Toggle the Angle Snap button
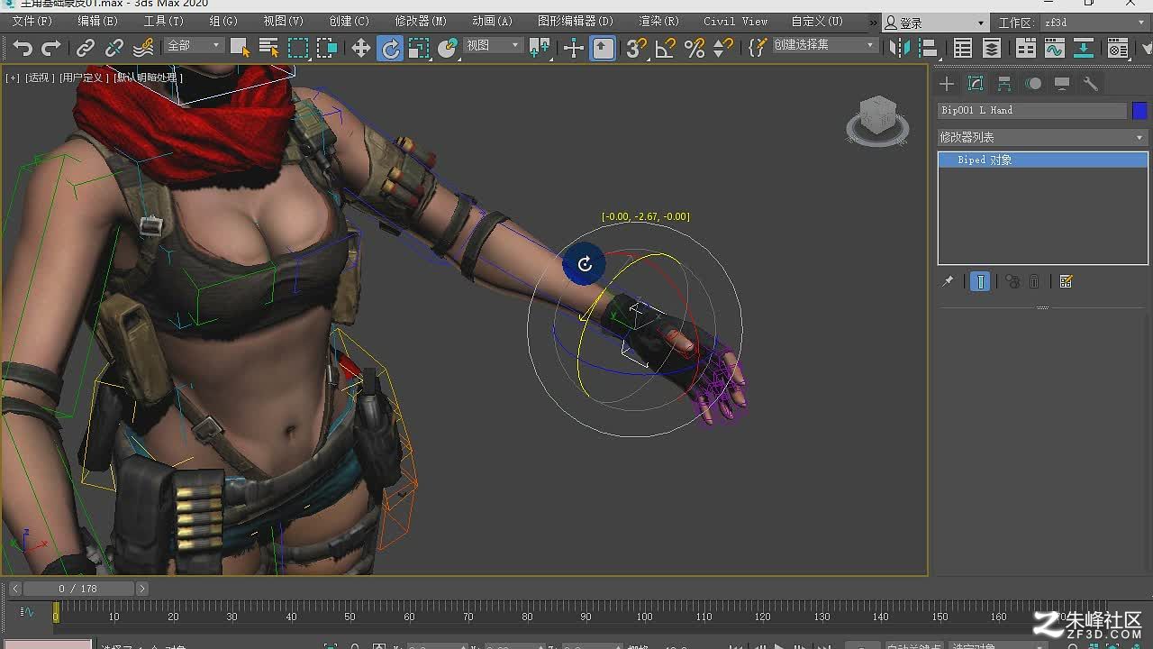1153x649 pixels. (666, 48)
